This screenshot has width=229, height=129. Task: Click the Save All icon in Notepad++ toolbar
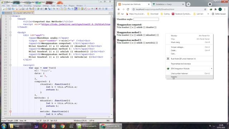(x=13, y=9)
